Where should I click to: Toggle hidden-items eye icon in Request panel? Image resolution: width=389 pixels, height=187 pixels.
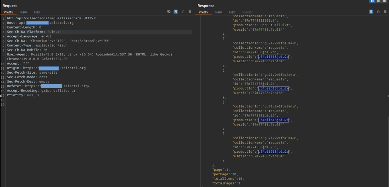pos(169,12)
